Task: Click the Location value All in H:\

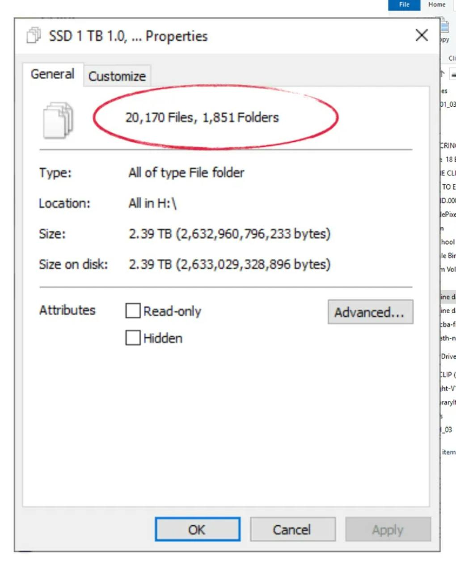Action: (152, 203)
